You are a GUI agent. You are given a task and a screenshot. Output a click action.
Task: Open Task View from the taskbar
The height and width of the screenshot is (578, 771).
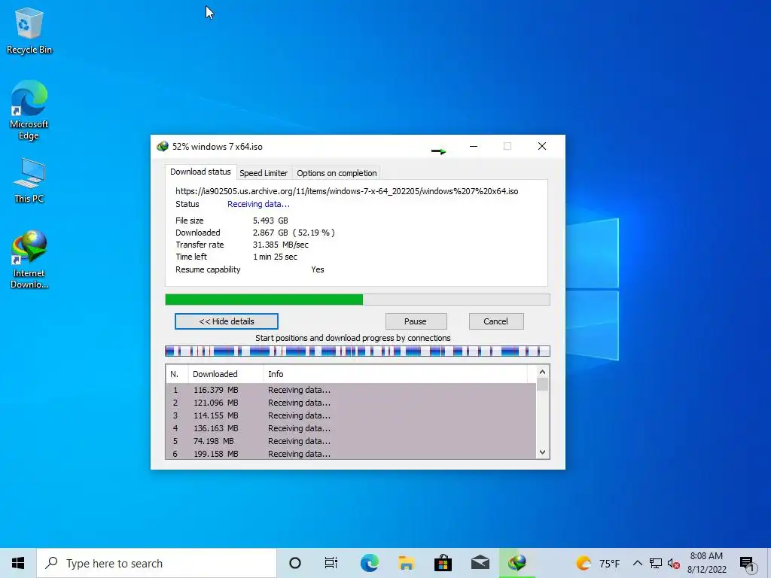pos(331,563)
